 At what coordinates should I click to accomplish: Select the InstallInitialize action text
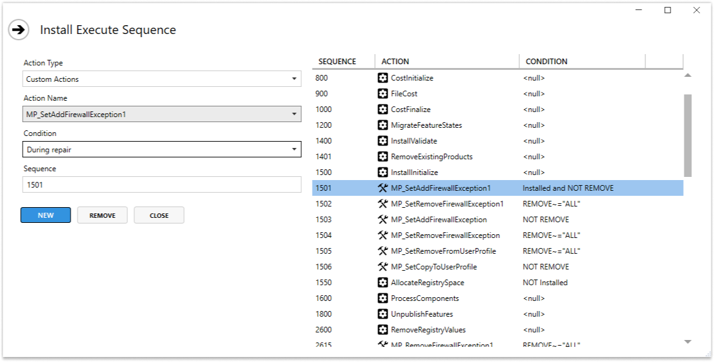click(x=415, y=173)
